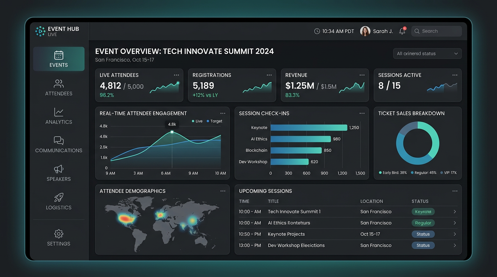Open Real-Time Attendee Engagement options menu
The image size is (497, 277).
pos(223,113)
